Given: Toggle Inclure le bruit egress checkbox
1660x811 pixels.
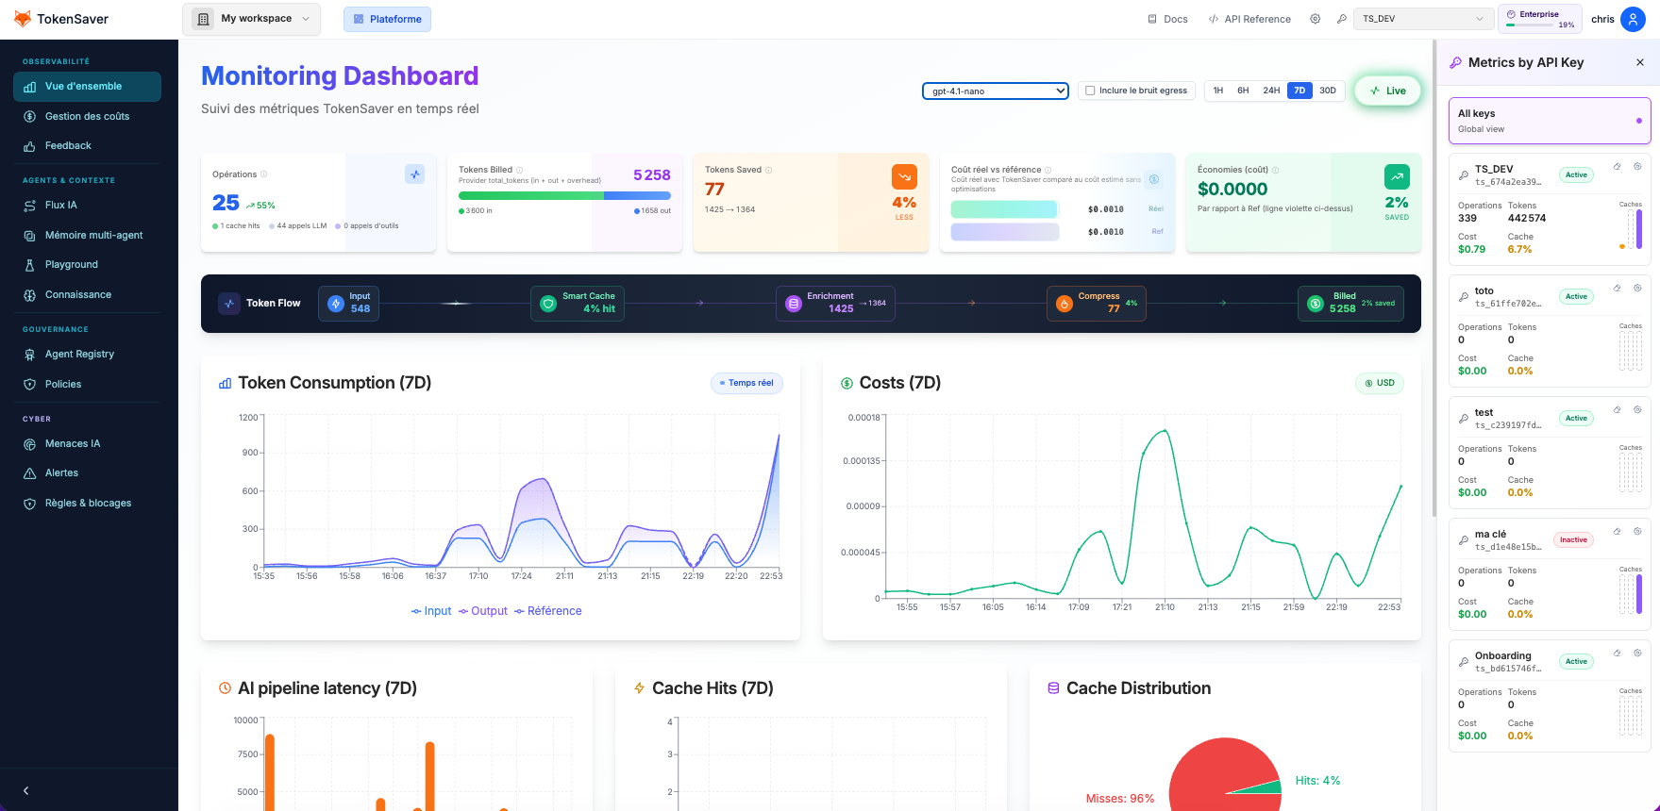Looking at the screenshot, I should pyautogui.click(x=1091, y=91).
